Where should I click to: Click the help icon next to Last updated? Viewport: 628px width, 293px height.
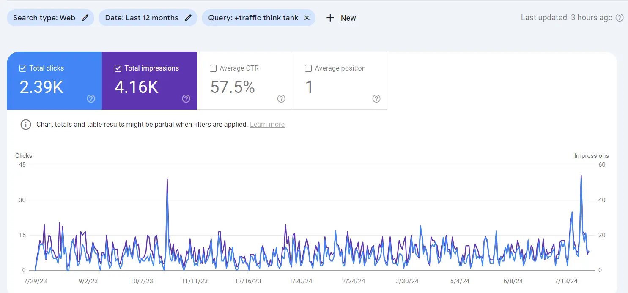620,18
